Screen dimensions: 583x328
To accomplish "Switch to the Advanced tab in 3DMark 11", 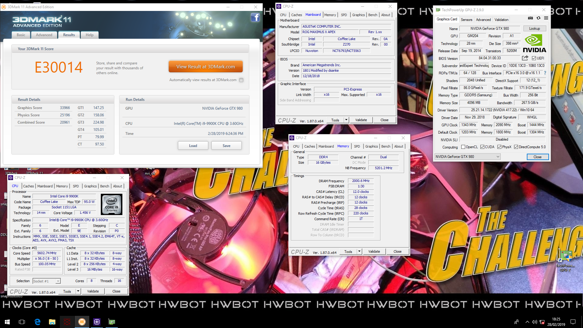I will click(x=44, y=35).
